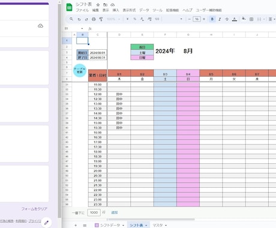Toggle italic formatting

click(x=220, y=19)
